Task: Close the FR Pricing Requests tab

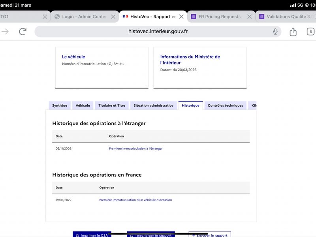Action: coord(250,17)
